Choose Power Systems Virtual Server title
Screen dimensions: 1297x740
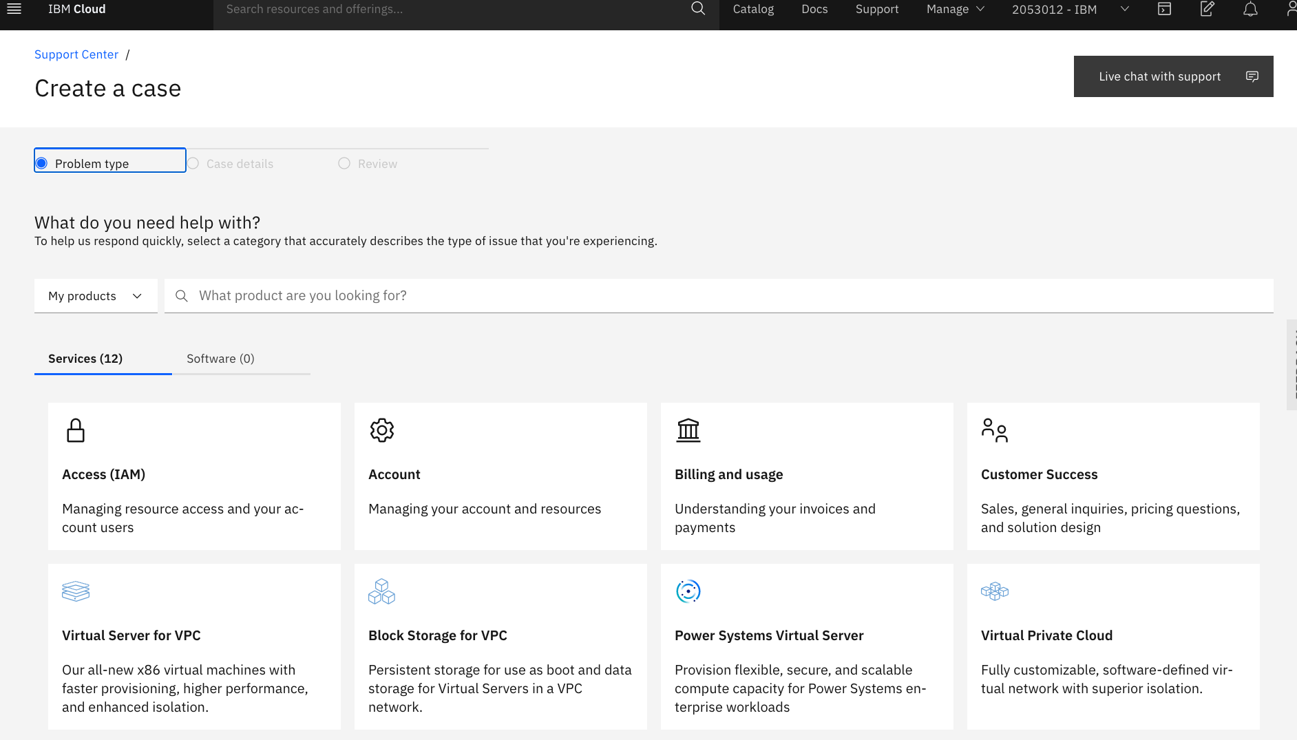769,635
